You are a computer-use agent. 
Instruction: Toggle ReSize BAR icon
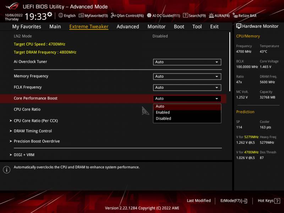pyautogui.click(x=235, y=16)
